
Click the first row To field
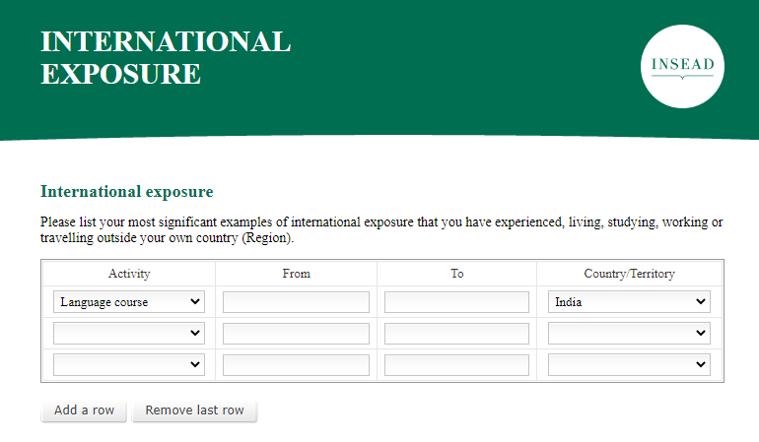tap(456, 302)
